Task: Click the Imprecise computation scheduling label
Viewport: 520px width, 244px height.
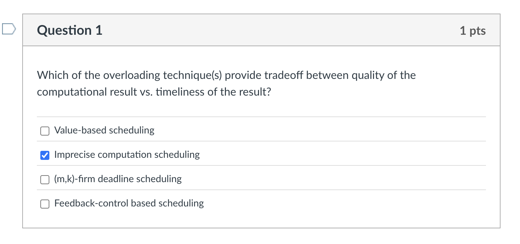Action: pos(127,155)
